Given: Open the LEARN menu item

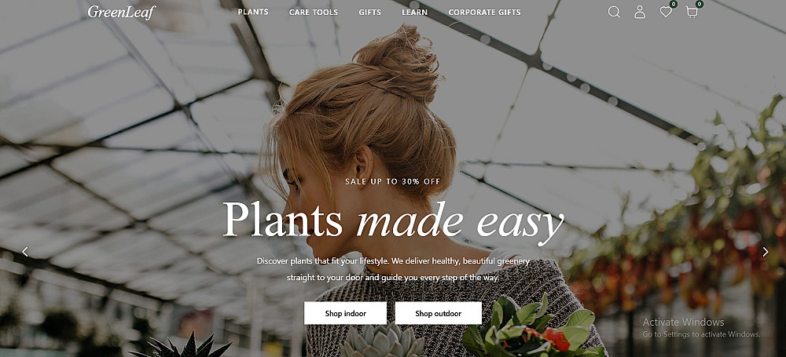Looking at the screenshot, I should (414, 12).
